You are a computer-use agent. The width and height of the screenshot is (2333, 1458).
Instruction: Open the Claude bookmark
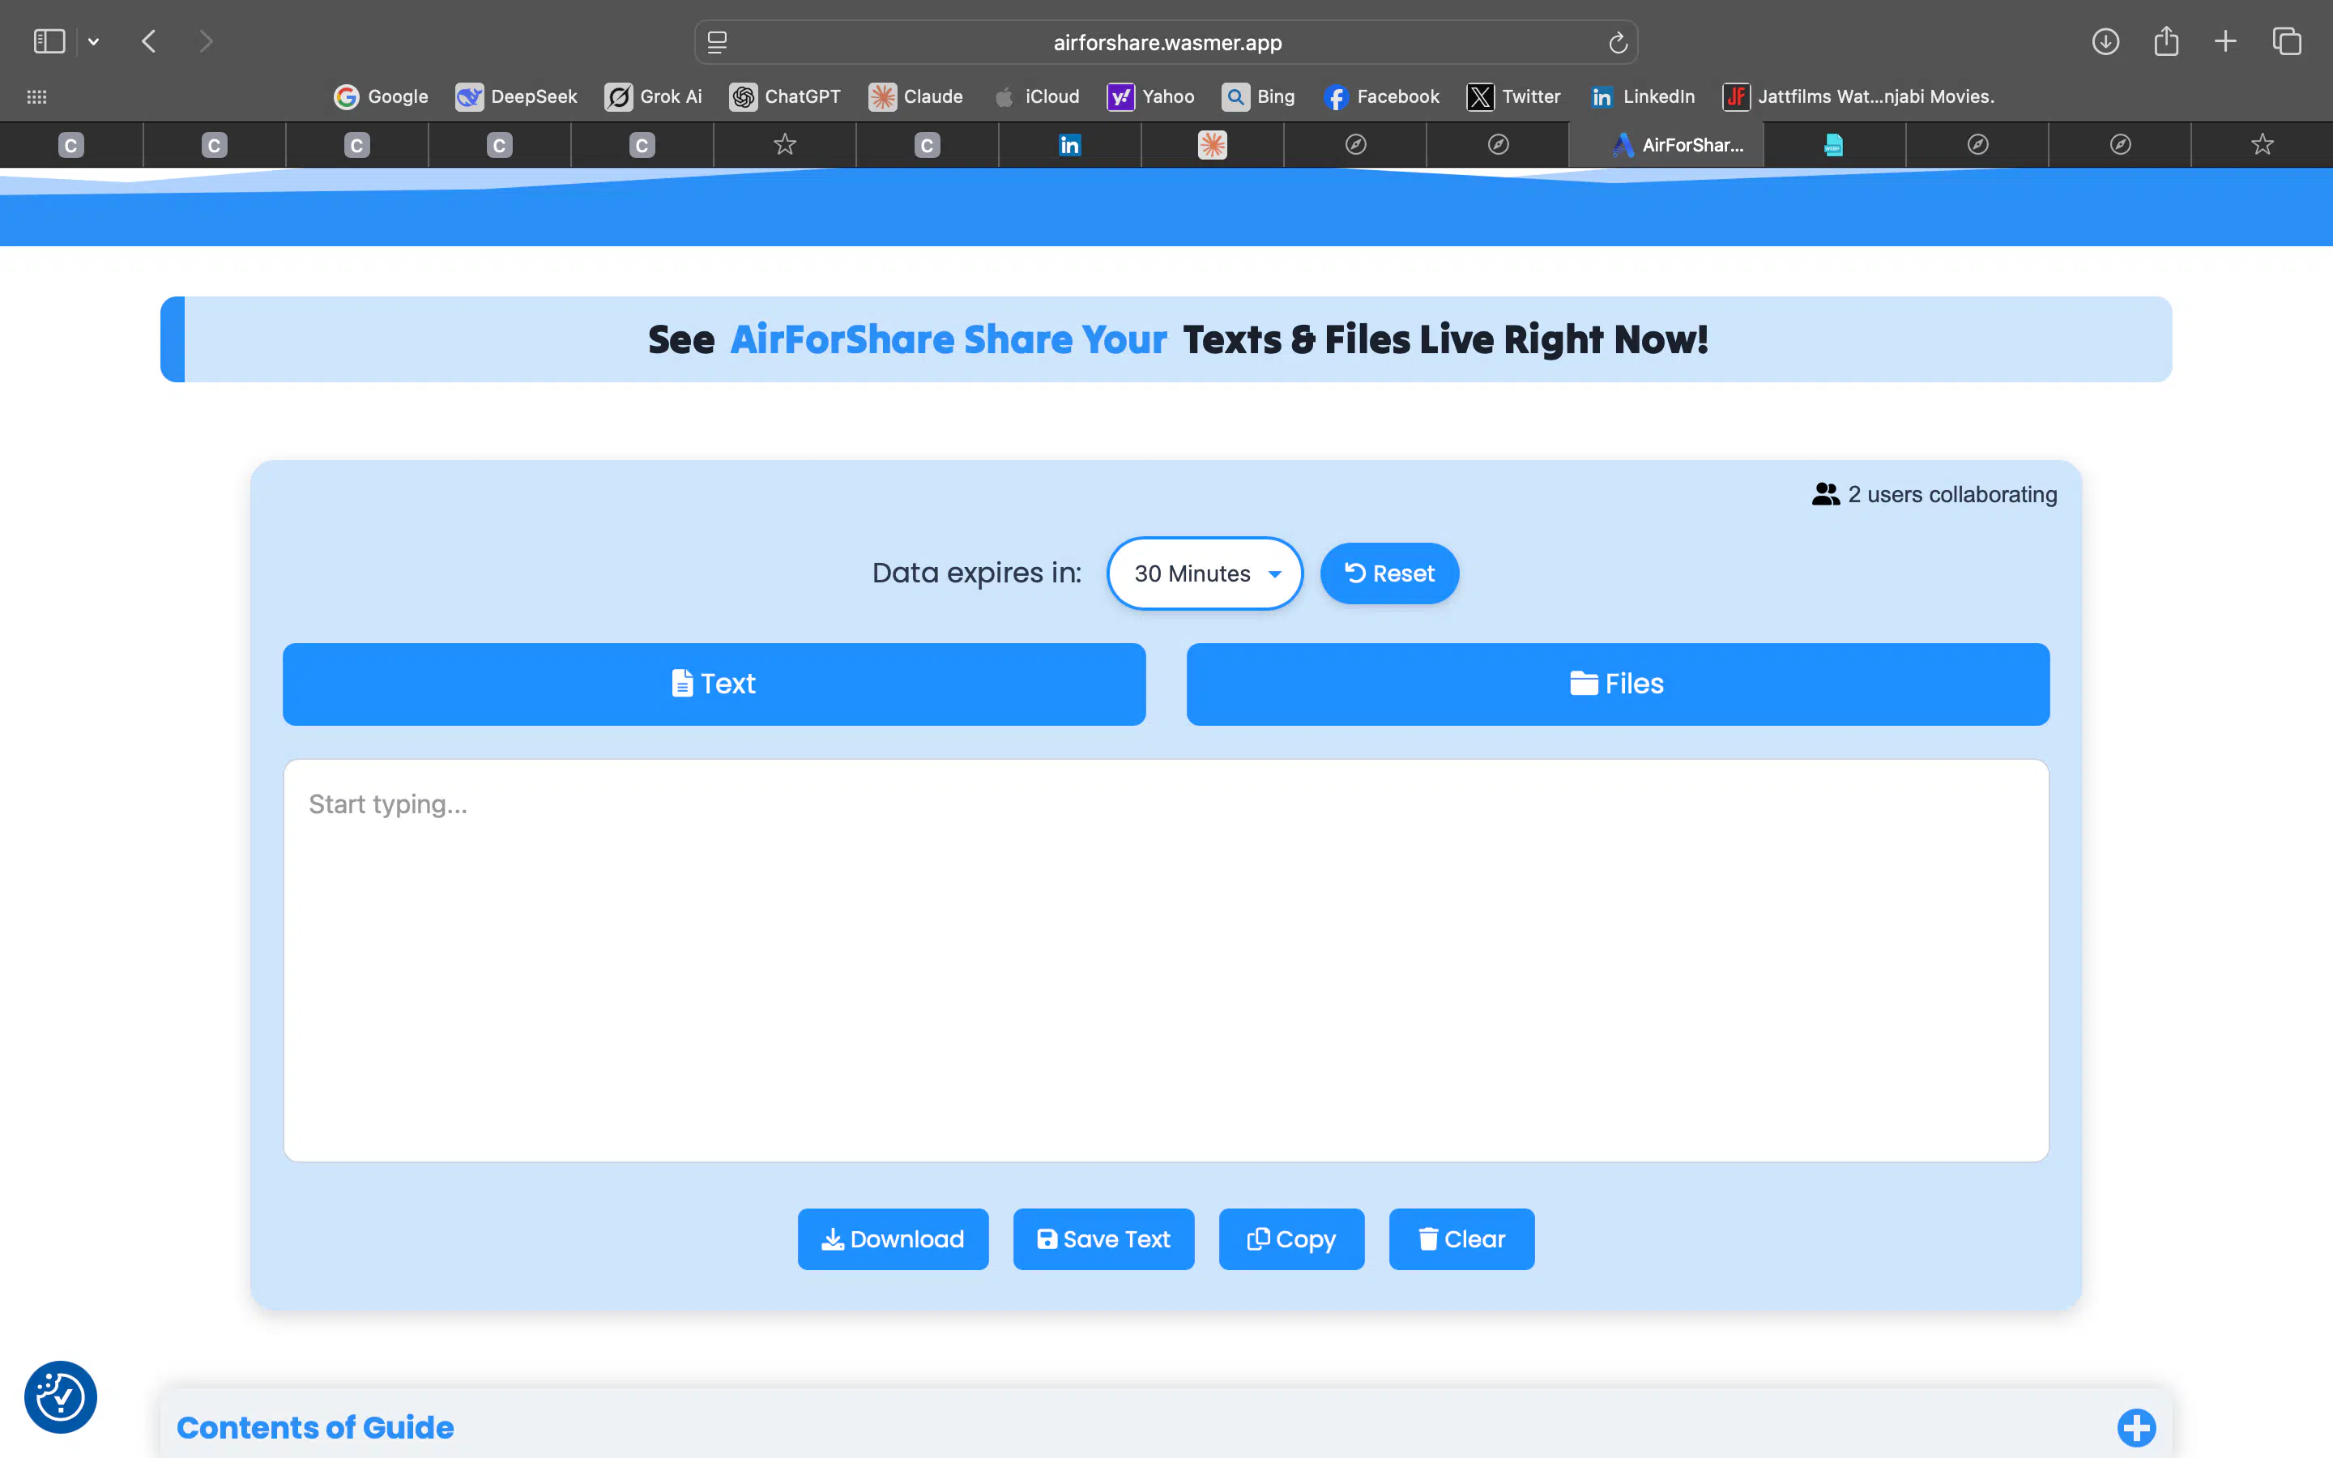[x=916, y=96]
